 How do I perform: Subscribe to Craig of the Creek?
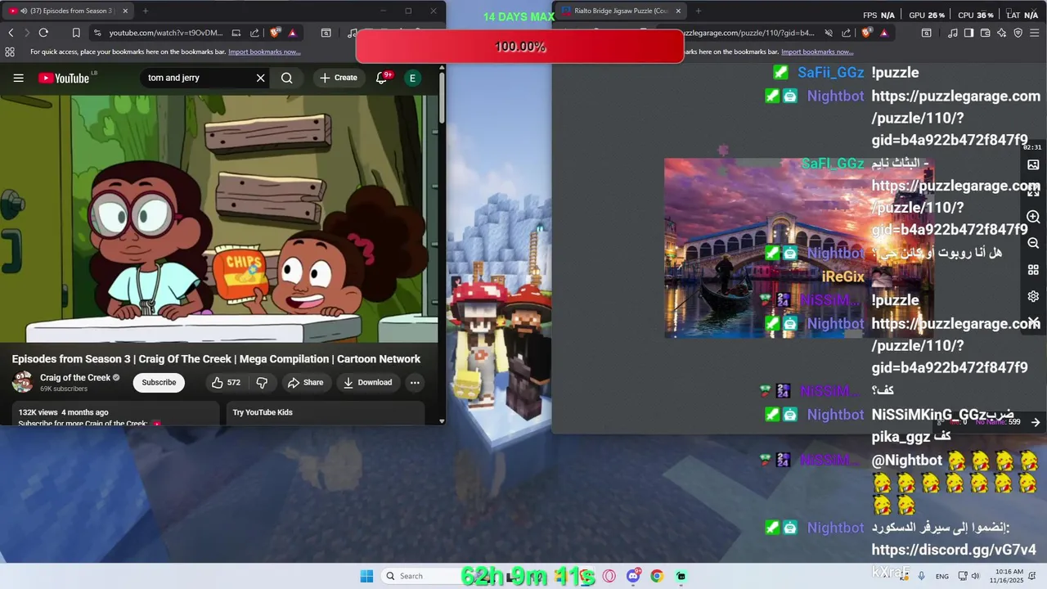click(159, 382)
